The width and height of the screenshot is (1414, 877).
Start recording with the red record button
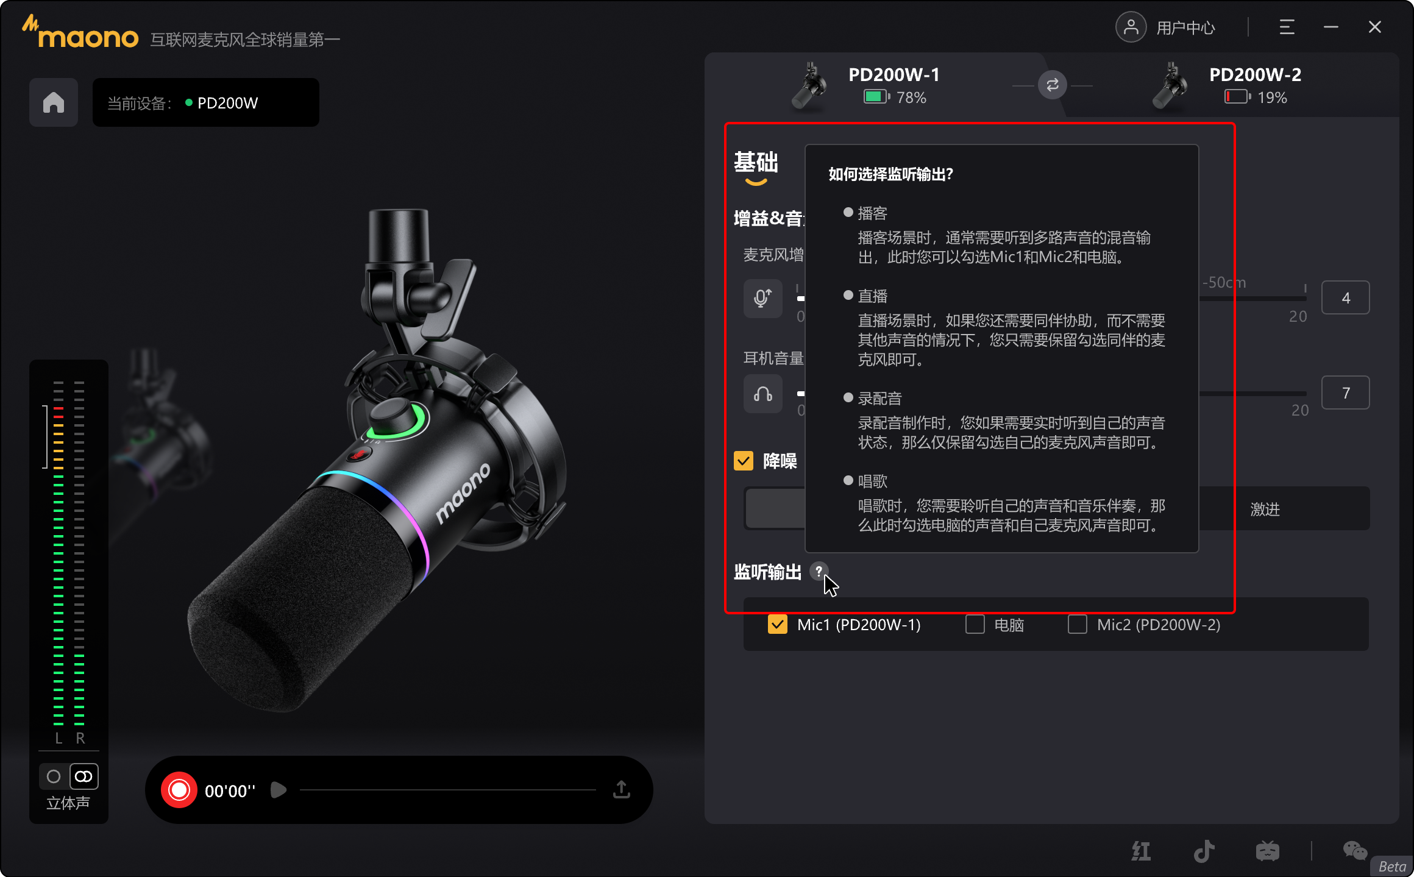(x=179, y=790)
